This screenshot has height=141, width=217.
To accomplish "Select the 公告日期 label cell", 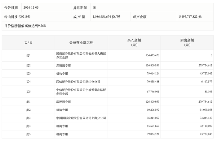I will click(12, 8).
